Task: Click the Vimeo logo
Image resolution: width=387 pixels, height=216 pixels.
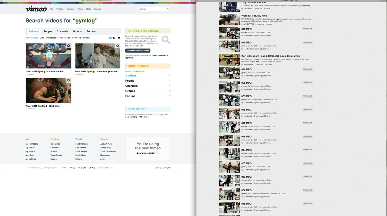Action: (36, 9)
